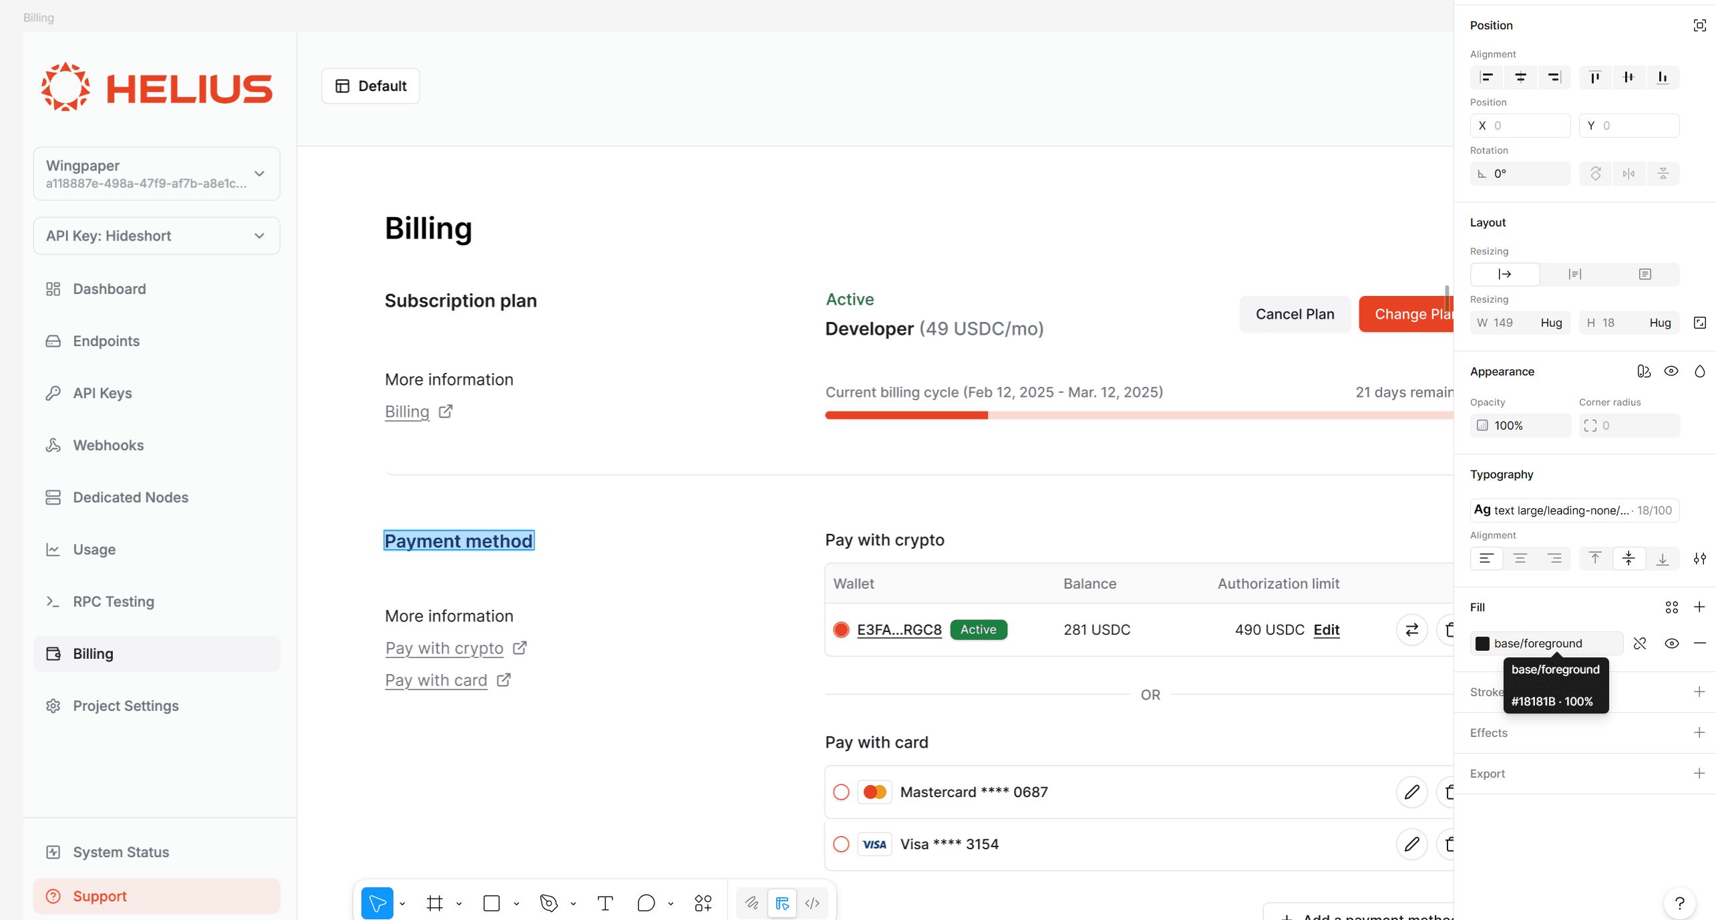Open the Actions components tool
The height and width of the screenshot is (920, 1716).
pos(703,903)
